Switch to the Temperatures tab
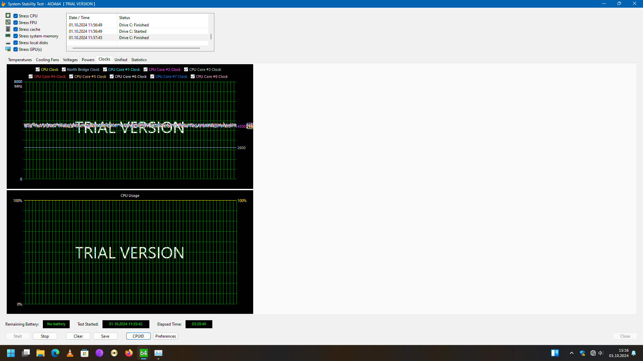 pos(20,60)
